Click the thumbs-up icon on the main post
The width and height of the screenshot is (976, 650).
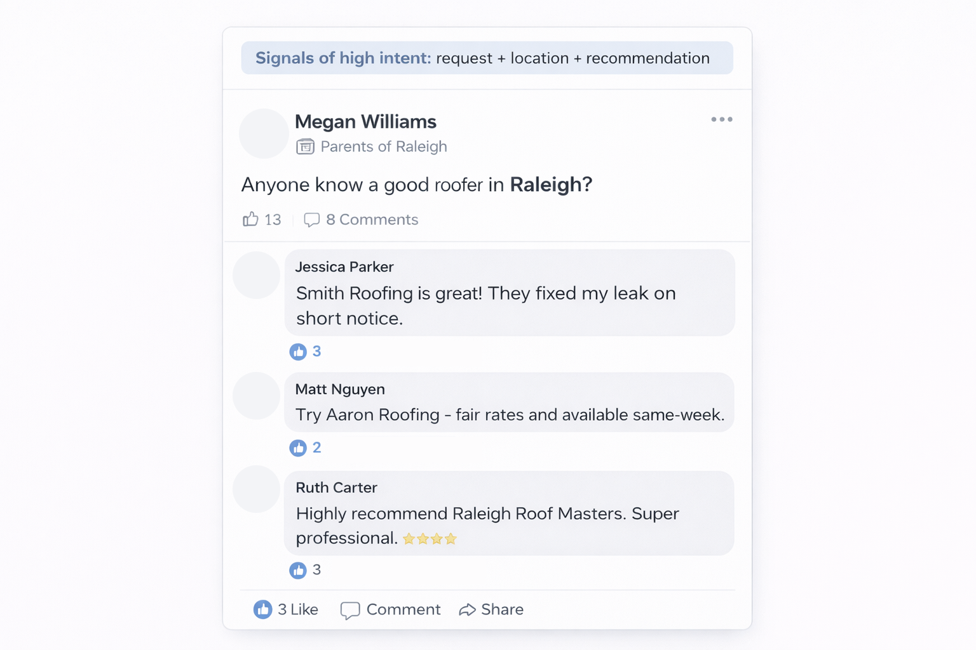[x=250, y=219]
